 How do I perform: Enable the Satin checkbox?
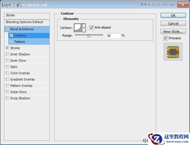pyautogui.click(x=7, y=67)
